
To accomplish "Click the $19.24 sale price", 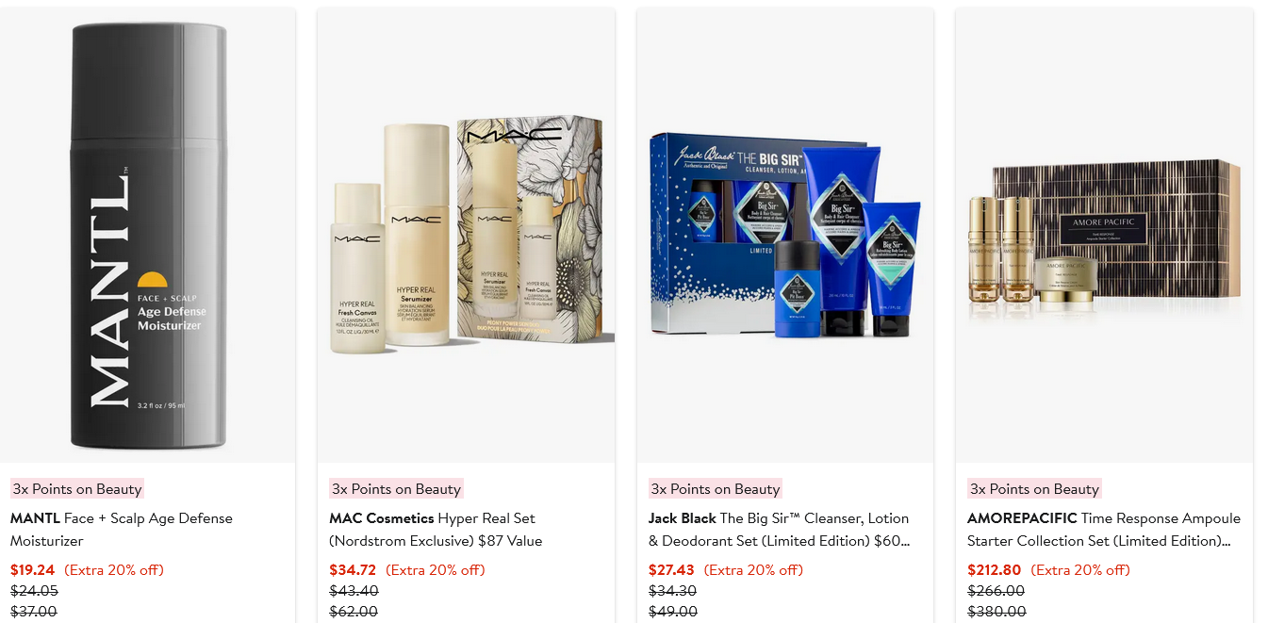I will [x=33, y=570].
